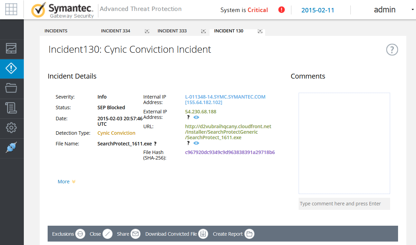Open the settings gear sidebar icon
Image resolution: width=416 pixels, height=245 pixels.
point(11,128)
